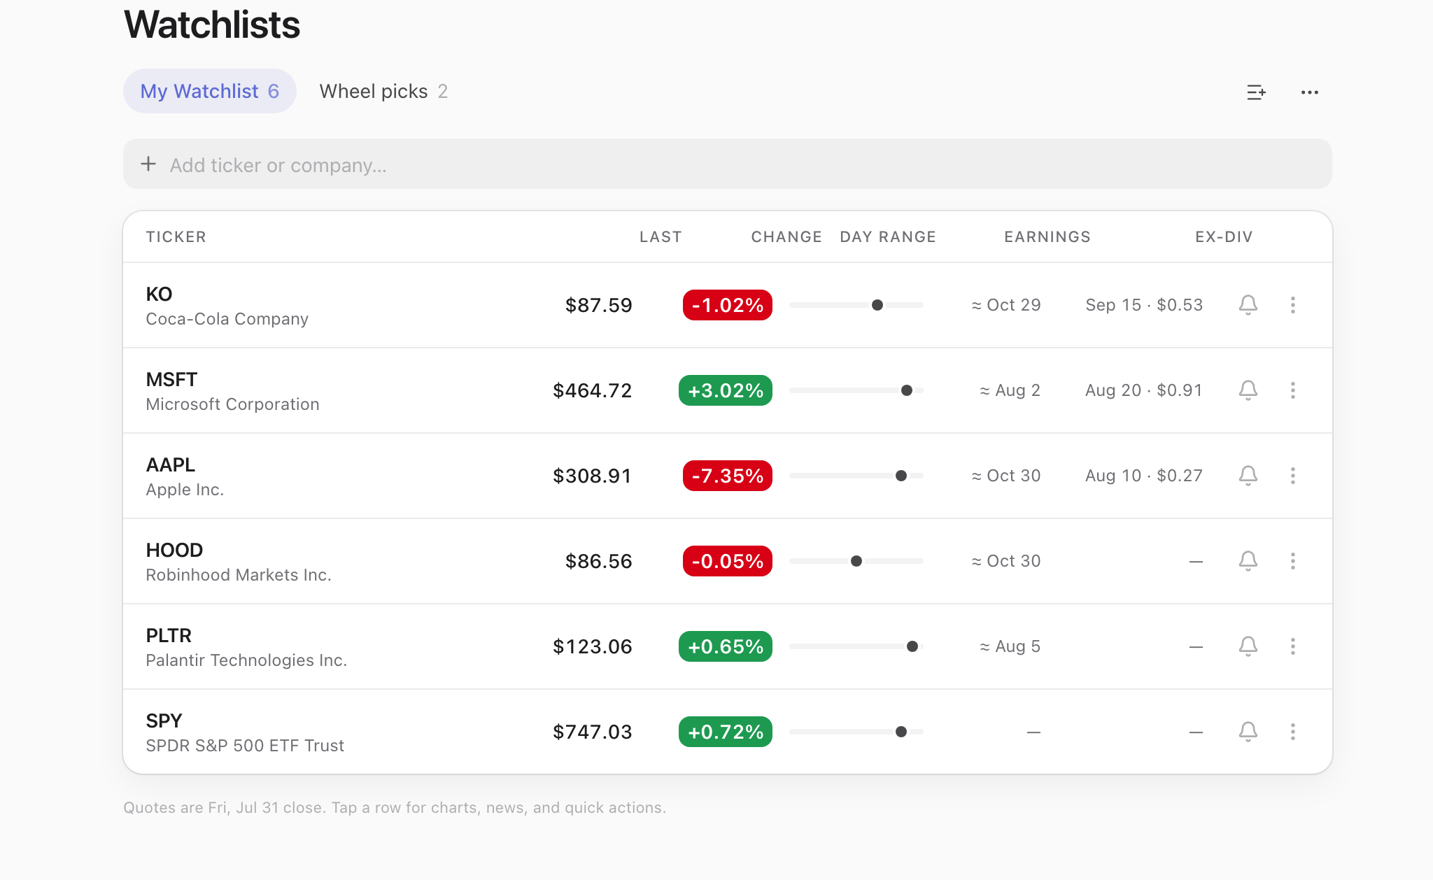Select the AAPL ticker symbol

(x=171, y=464)
